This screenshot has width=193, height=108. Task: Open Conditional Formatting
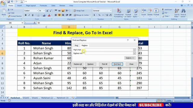pos(119,13)
